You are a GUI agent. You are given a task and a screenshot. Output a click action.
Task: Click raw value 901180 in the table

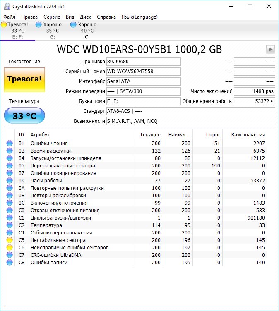[x=256, y=218]
